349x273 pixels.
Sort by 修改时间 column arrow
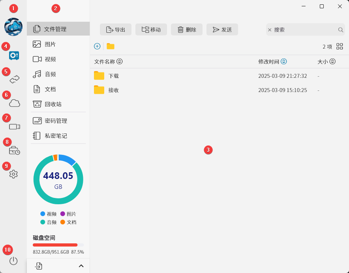(x=284, y=62)
